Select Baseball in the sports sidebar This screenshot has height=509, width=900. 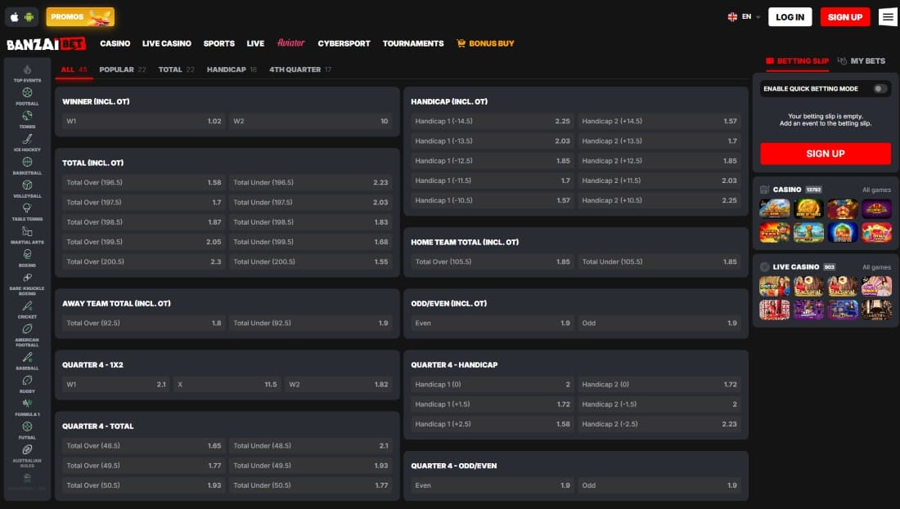pos(27,361)
